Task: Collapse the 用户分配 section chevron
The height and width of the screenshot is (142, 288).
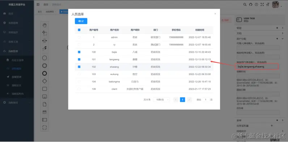Action: pyautogui.click(x=283, y=39)
